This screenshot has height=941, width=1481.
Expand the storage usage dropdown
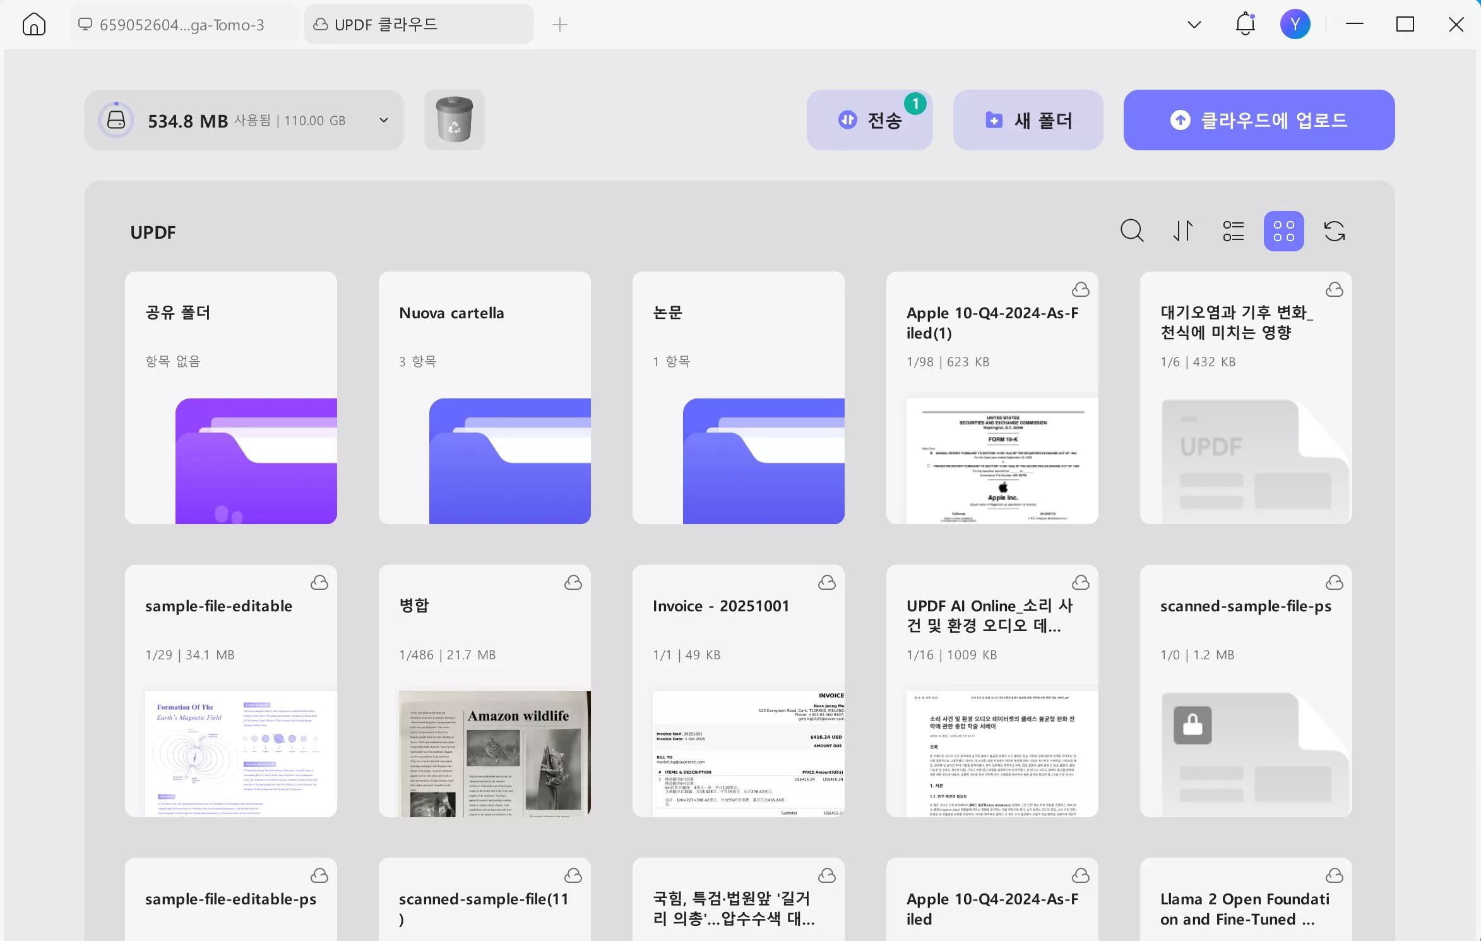pos(383,119)
